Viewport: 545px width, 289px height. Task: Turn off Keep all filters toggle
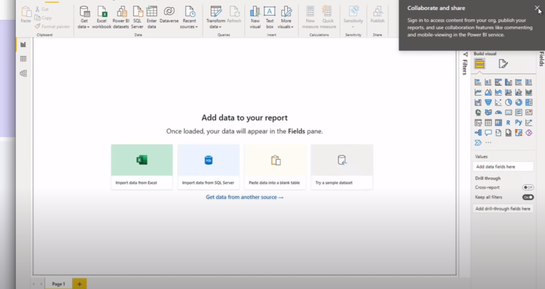[528, 197]
